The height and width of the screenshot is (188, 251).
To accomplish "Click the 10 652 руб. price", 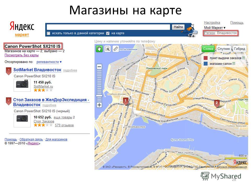I will [43, 117].
